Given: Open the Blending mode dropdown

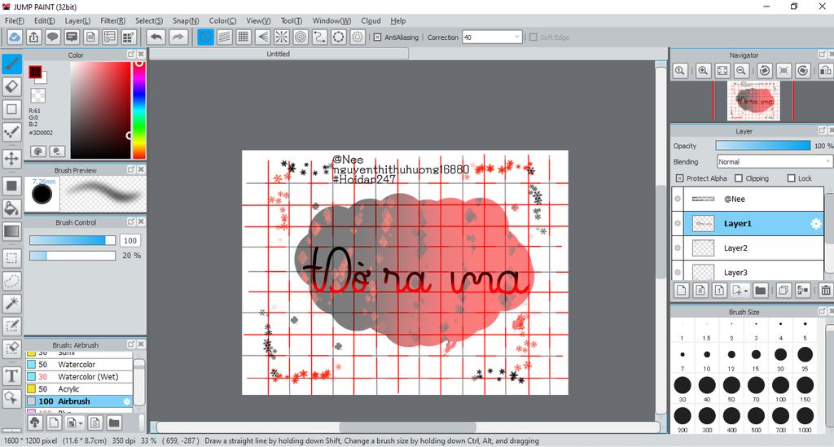Looking at the screenshot, I should click(827, 161).
